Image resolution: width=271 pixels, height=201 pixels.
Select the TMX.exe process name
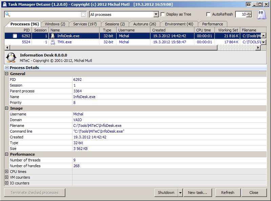click(x=64, y=42)
